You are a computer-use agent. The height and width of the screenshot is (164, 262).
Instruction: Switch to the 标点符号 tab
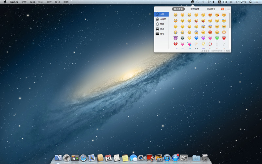211,9
